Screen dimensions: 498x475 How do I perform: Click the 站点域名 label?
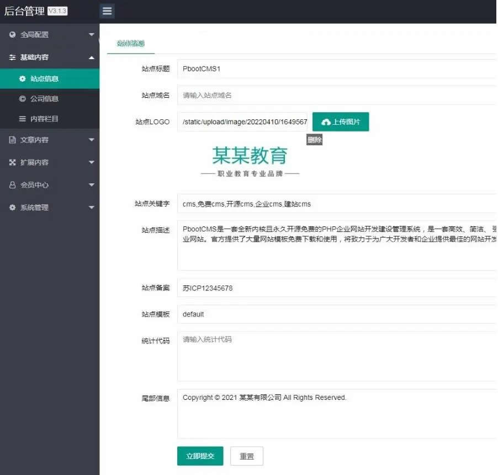tap(156, 95)
